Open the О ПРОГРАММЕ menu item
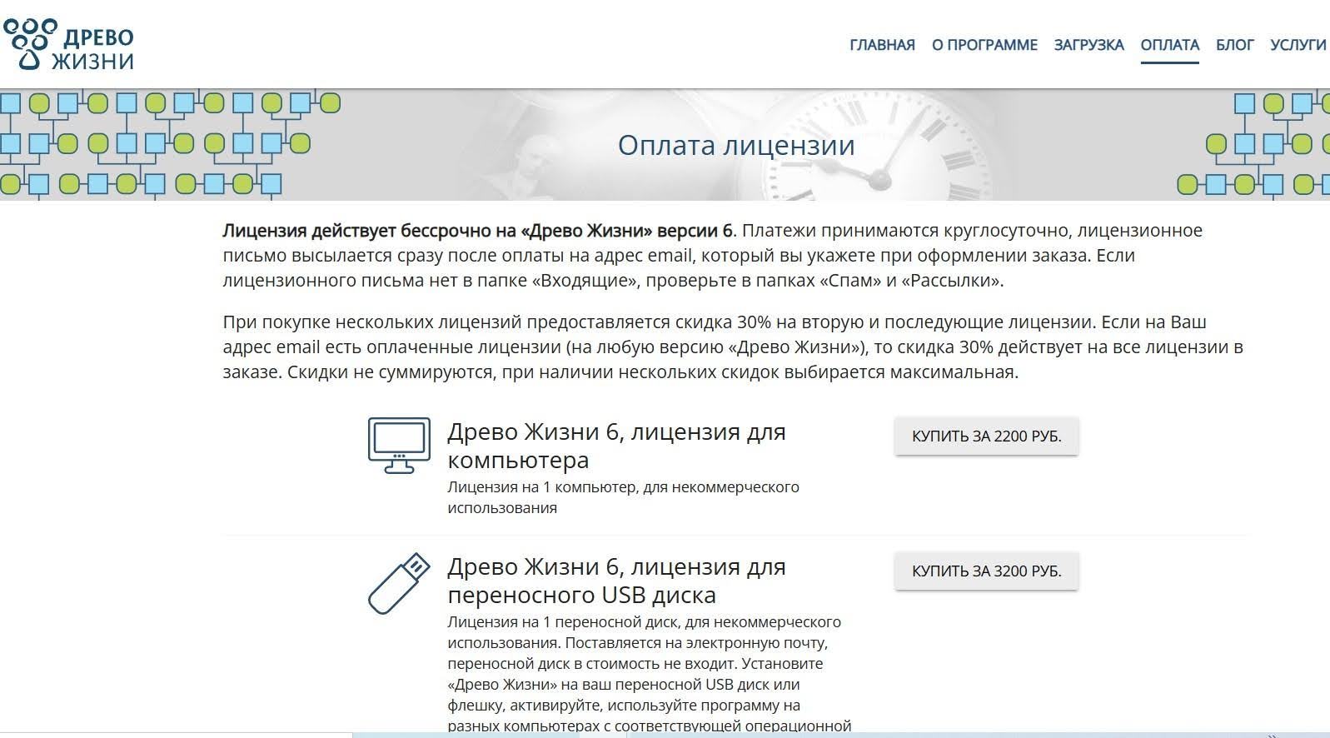 point(984,45)
